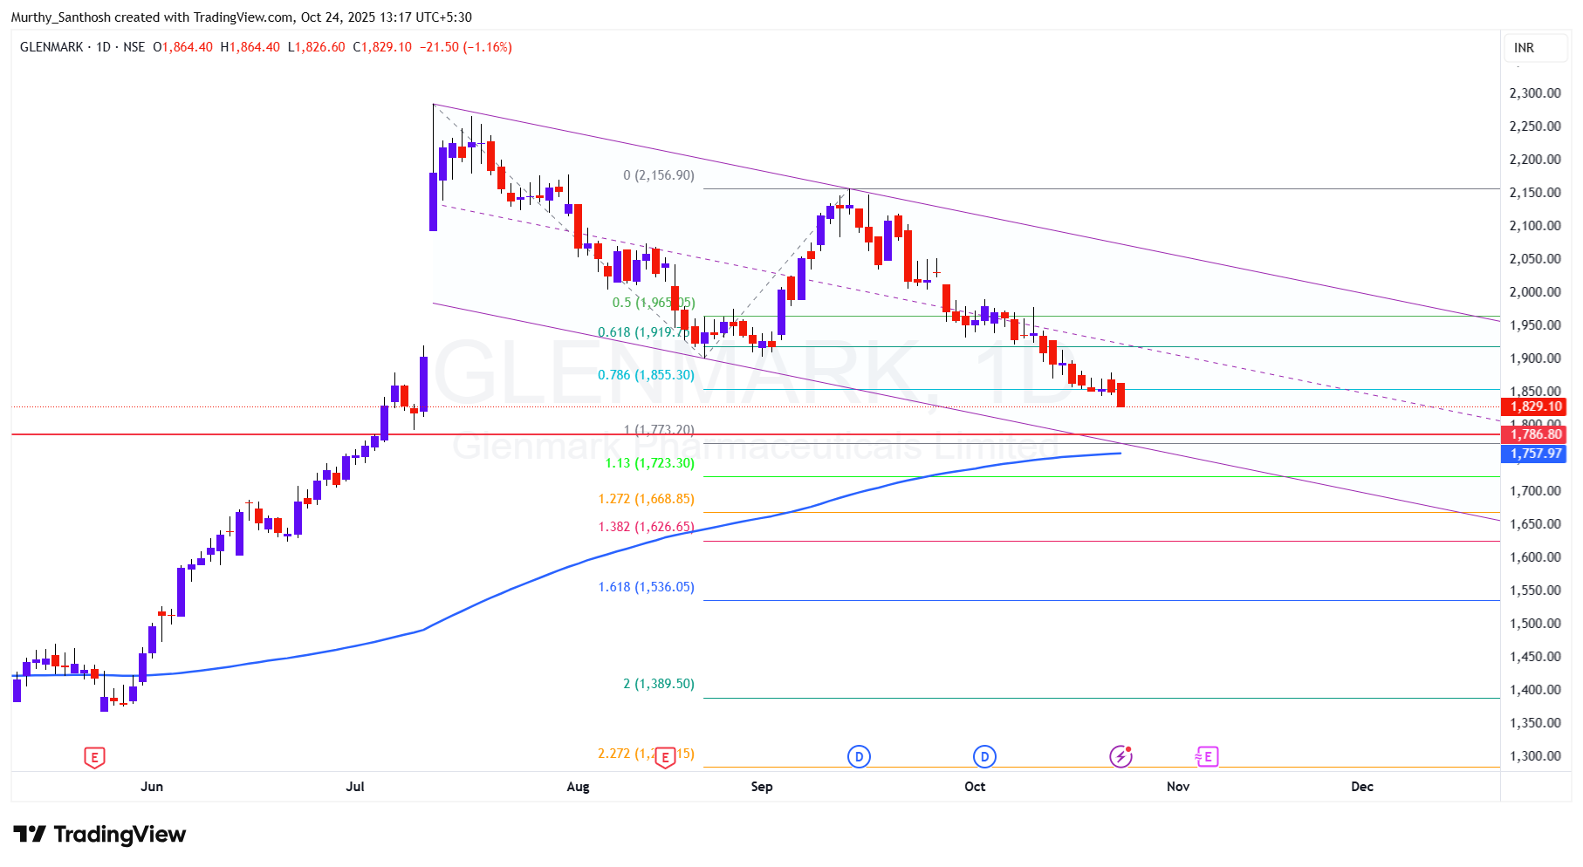Click the low value L1,826.60
The height and width of the screenshot is (867, 1583).
[317, 47]
